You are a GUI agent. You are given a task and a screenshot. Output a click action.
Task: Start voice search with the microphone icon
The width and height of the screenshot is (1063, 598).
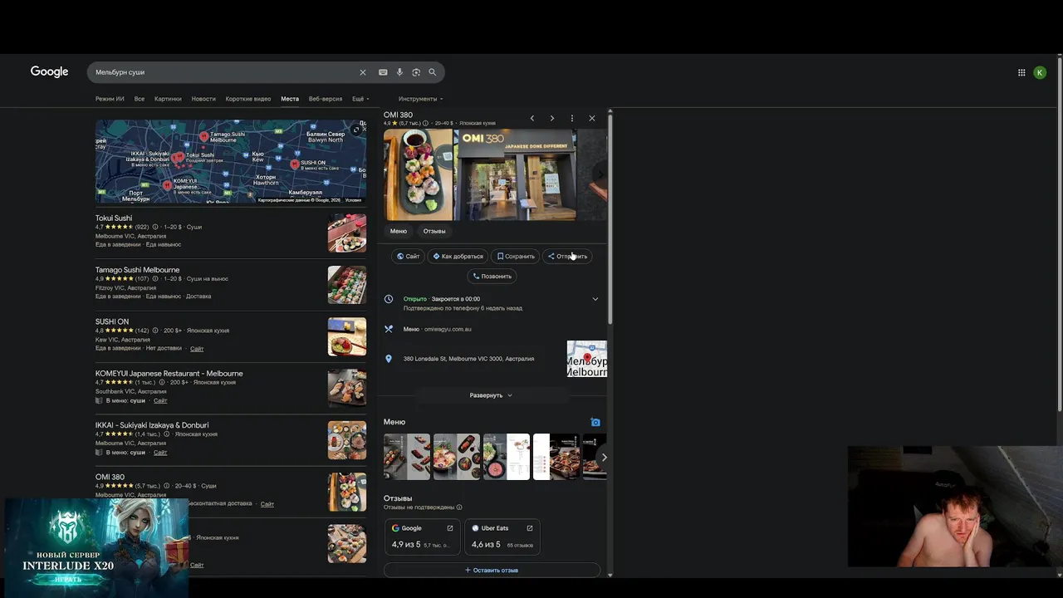(x=399, y=72)
